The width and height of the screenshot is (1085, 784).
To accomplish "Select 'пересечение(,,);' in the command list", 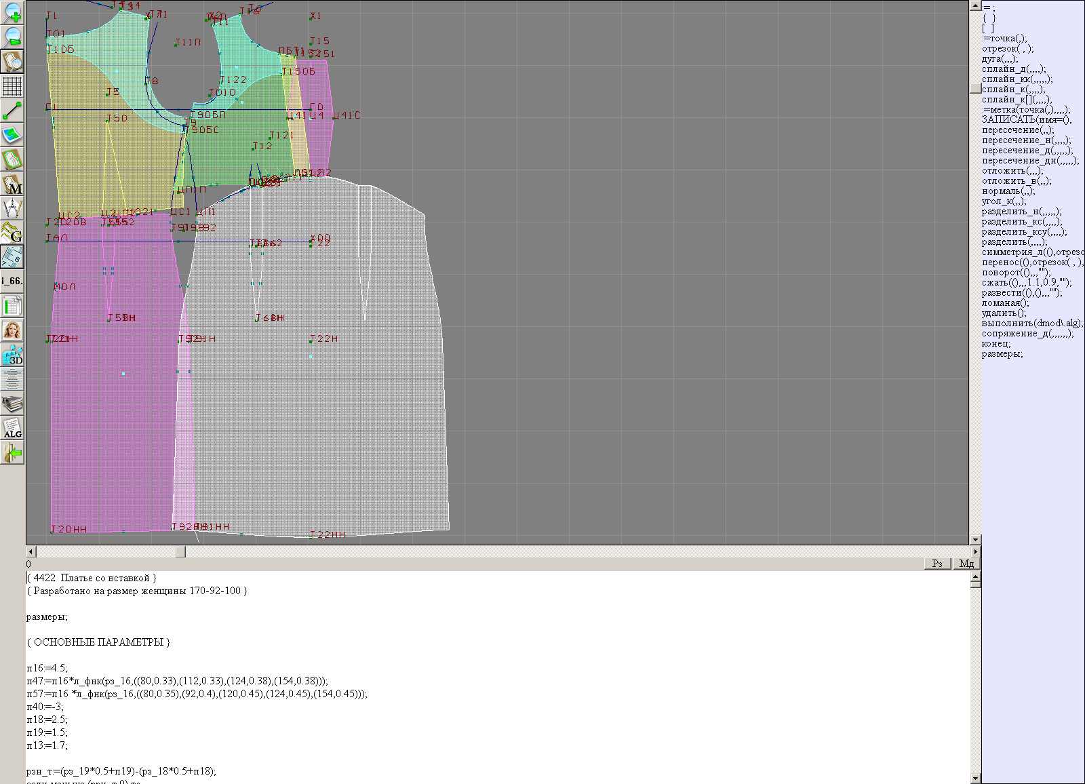I will 1017,130.
